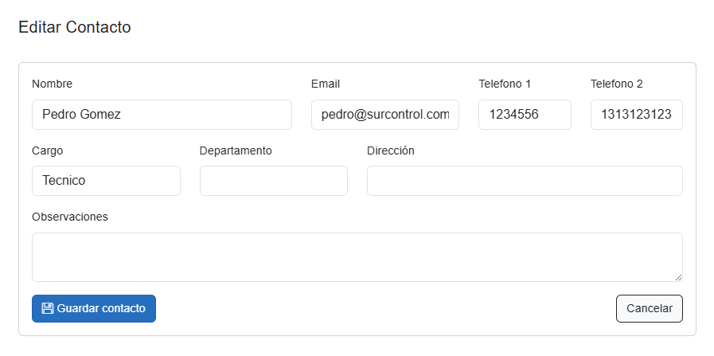Click the Telefono 1 label
The image size is (714, 356).
pyautogui.click(x=505, y=84)
